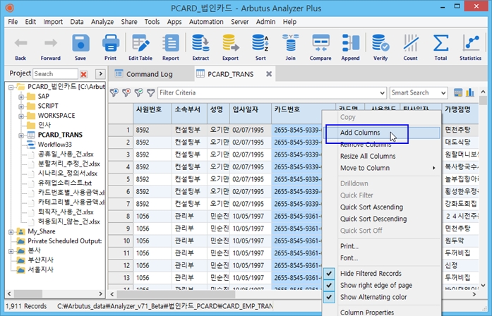Toggle Show right edge of page
This screenshot has height=316, width=492.
pos(329,285)
